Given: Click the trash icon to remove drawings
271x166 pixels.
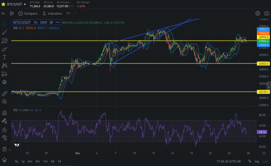Looking at the screenshot, I should point(4,149).
